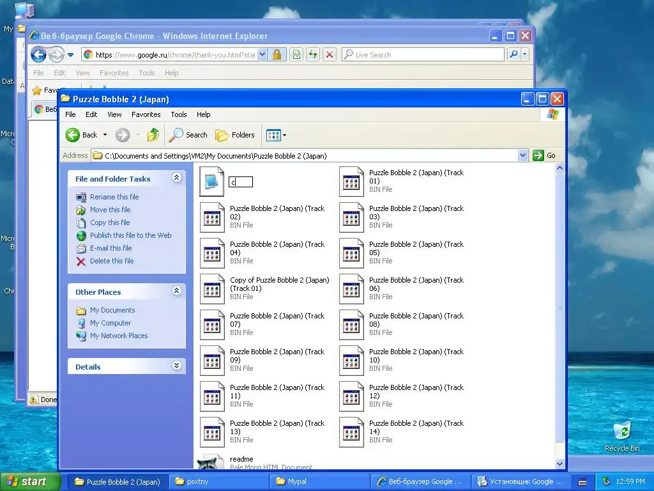This screenshot has width=654, height=491.
Task: Select the Track 03 BIN file icon
Action: click(351, 217)
